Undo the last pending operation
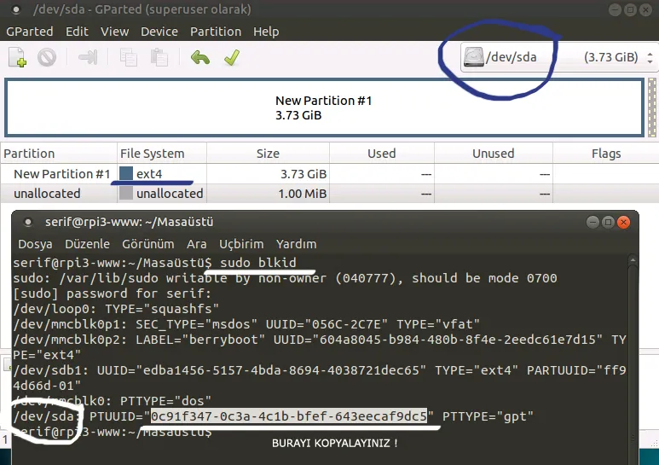The width and height of the screenshot is (659, 465). (200, 58)
